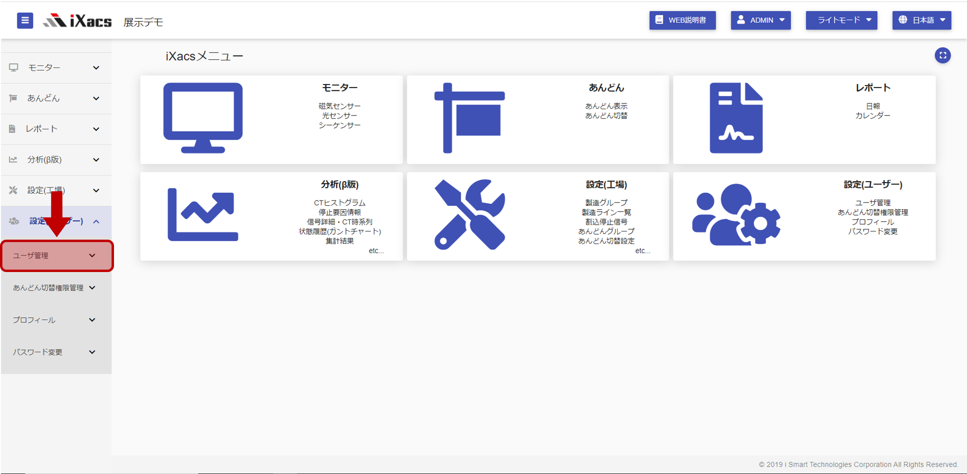Open the ライトモード theme dropdown

[841, 20]
